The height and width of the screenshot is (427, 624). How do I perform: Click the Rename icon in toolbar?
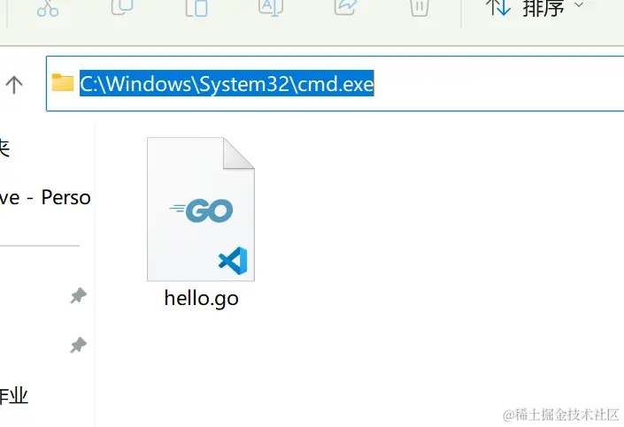click(271, 8)
